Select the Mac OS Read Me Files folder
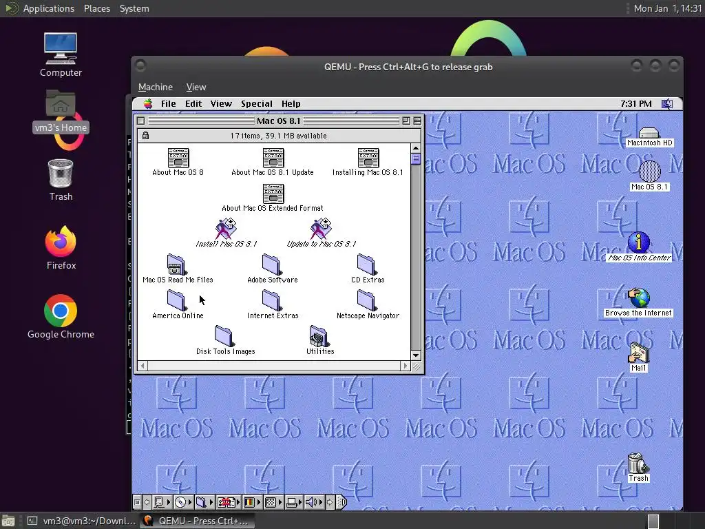The image size is (705, 529). (x=178, y=269)
